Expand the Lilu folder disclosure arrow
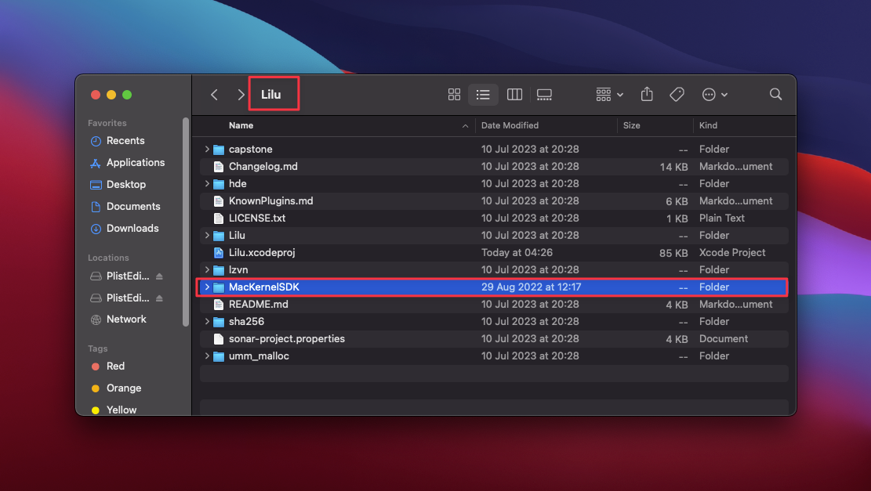871x491 pixels. [x=207, y=235]
